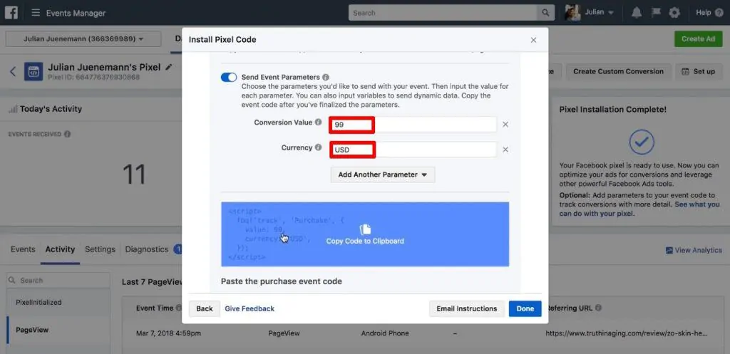Viewport: 730px width, 354px height.
Task: Click the truthinaging.com referring URL
Action: (627, 333)
